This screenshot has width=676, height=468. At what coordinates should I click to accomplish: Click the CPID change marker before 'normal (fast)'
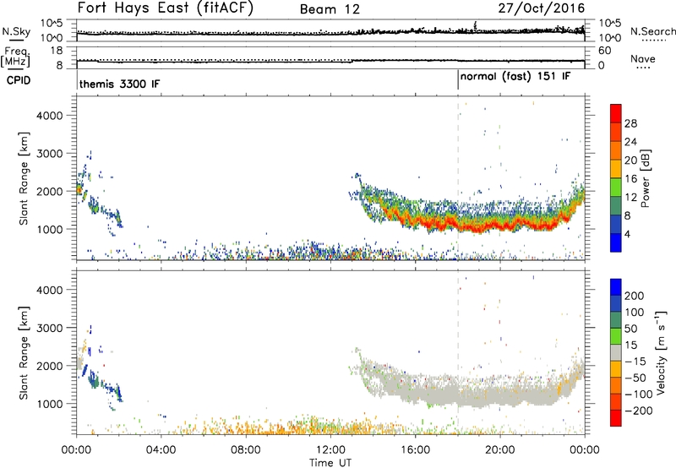(458, 80)
